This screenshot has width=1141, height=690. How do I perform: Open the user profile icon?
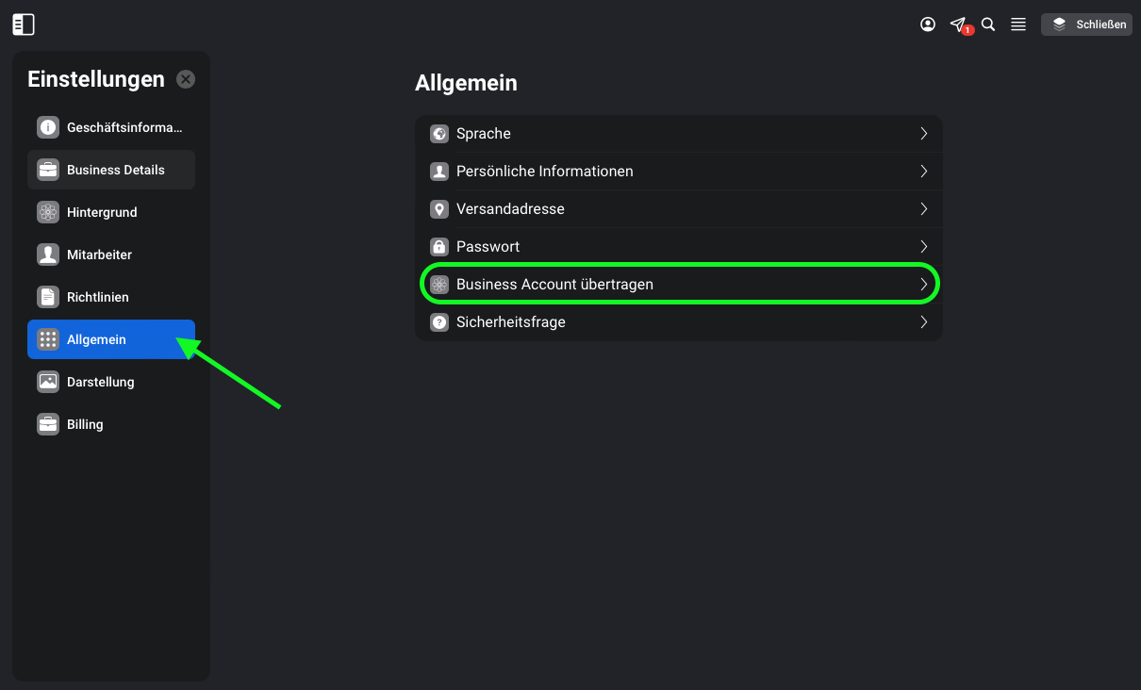(928, 25)
